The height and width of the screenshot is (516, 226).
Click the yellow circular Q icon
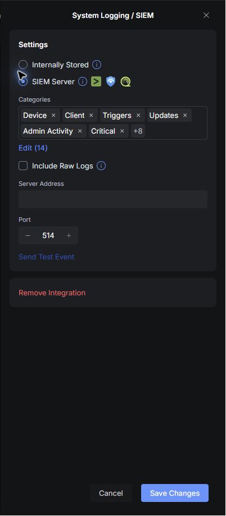click(125, 81)
